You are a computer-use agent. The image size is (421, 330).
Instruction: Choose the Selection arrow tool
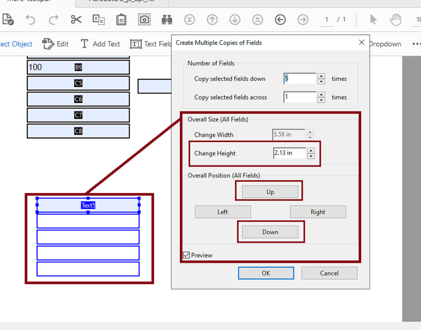coord(373,20)
